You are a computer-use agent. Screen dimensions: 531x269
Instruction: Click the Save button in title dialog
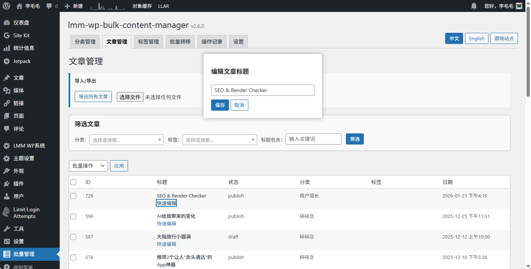pyautogui.click(x=220, y=105)
